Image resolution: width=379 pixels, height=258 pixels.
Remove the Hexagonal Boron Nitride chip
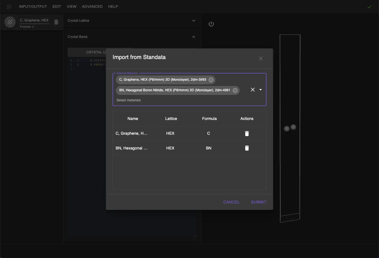click(x=235, y=90)
